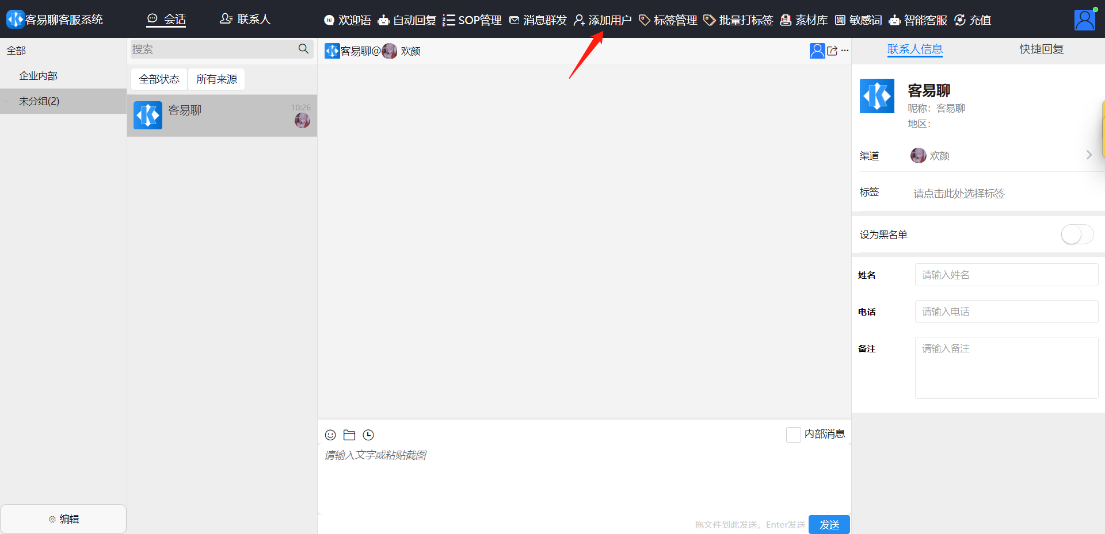Open 批量打标签 tool
The image size is (1105, 534).
[738, 20]
